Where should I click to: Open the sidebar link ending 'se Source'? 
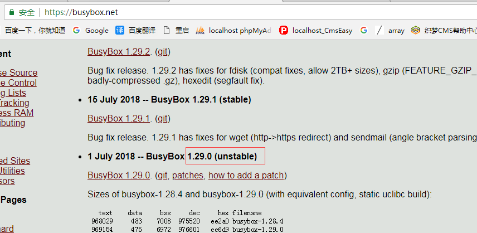click(18, 72)
